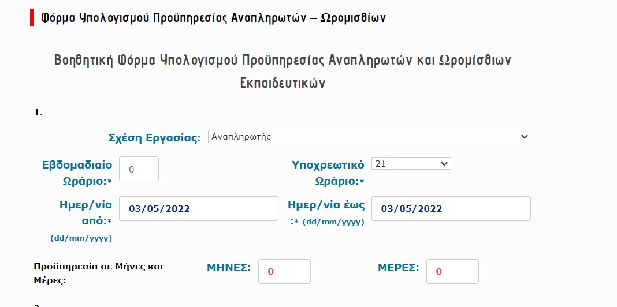
Task: Click the Υποχρεωτικό Ωράριο label
Action: coord(328,172)
